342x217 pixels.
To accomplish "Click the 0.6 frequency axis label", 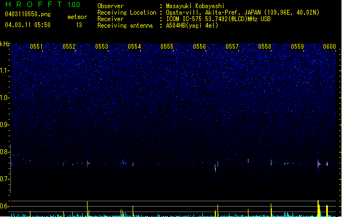I will coord(5,206).
